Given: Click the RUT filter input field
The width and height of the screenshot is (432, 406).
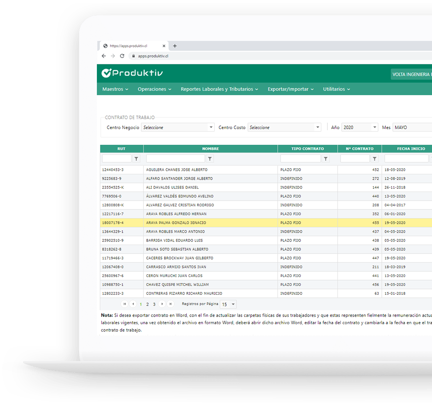Looking at the screenshot, I should (117, 158).
